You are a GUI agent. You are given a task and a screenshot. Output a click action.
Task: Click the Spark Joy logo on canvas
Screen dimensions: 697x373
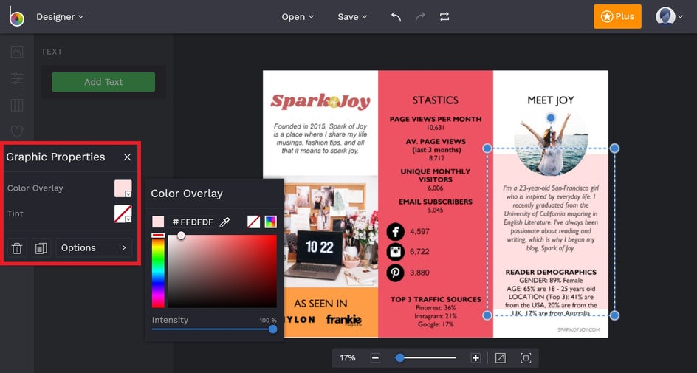[x=320, y=102]
